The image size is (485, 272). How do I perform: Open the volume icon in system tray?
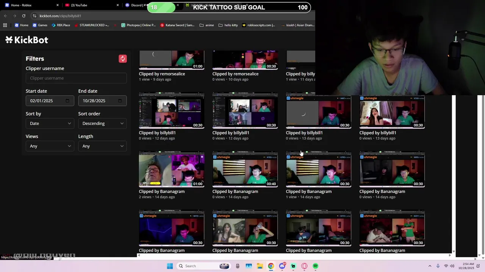click(x=452, y=266)
